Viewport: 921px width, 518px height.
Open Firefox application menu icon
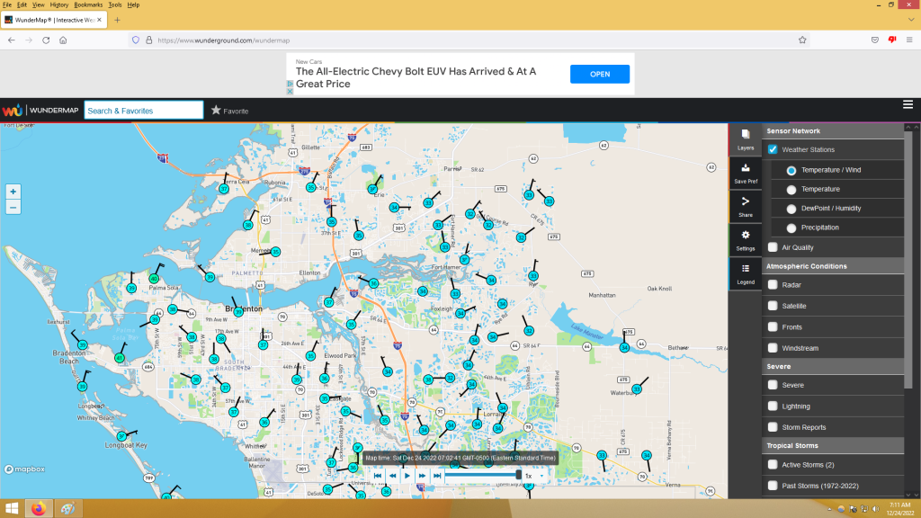pyautogui.click(x=909, y=40)
